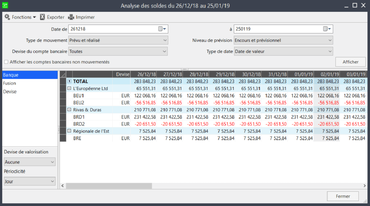Collapse the Régionale de l'Est group
Screen dimensions: 370x206
click(x=69, y=131)
